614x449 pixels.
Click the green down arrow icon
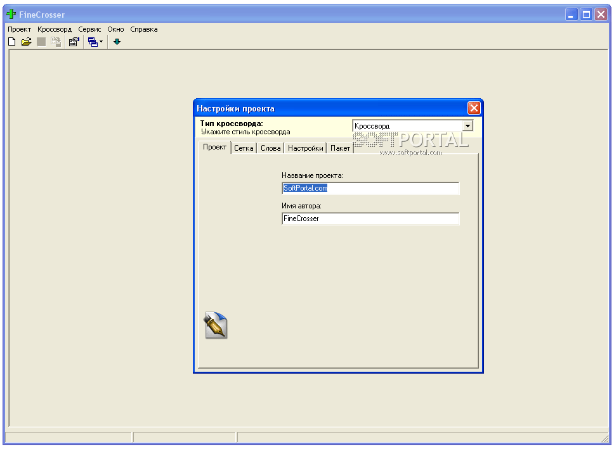[x=117, y=41]
